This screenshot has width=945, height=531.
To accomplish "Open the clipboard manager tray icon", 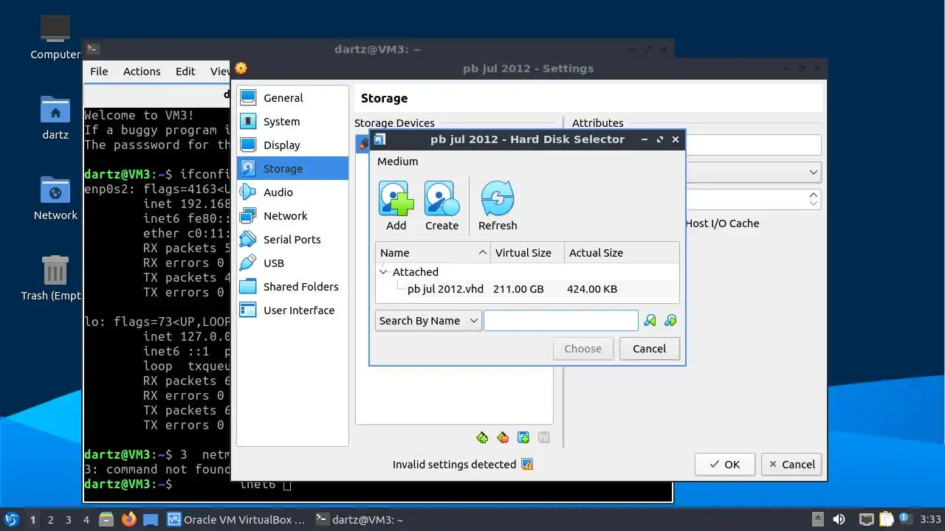I will (886, 519).
